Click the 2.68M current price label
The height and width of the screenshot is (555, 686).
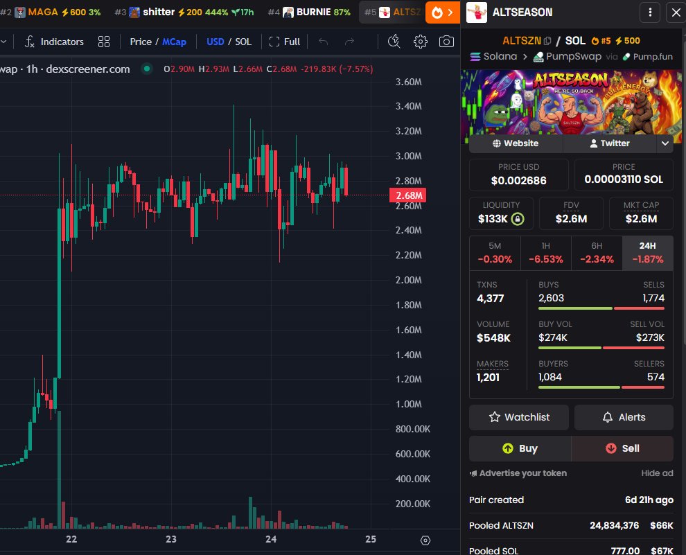click(407, 195)
